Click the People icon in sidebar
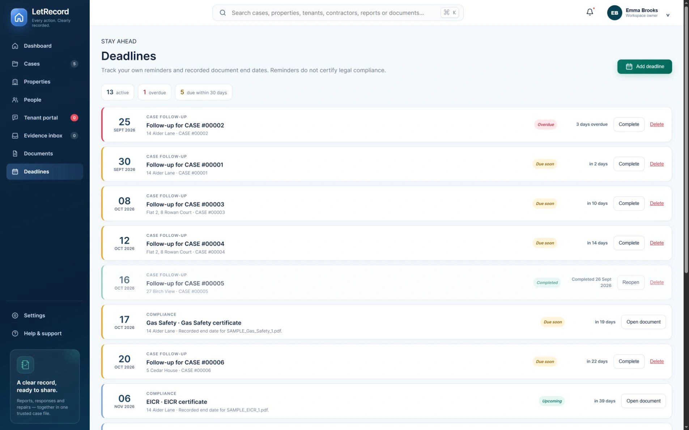The width and height of the screenshot is (689, 430). pos(15,100)
